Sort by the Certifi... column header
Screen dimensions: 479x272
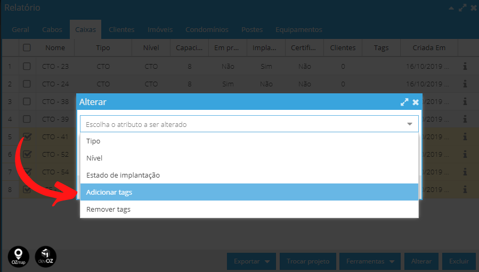304,47
